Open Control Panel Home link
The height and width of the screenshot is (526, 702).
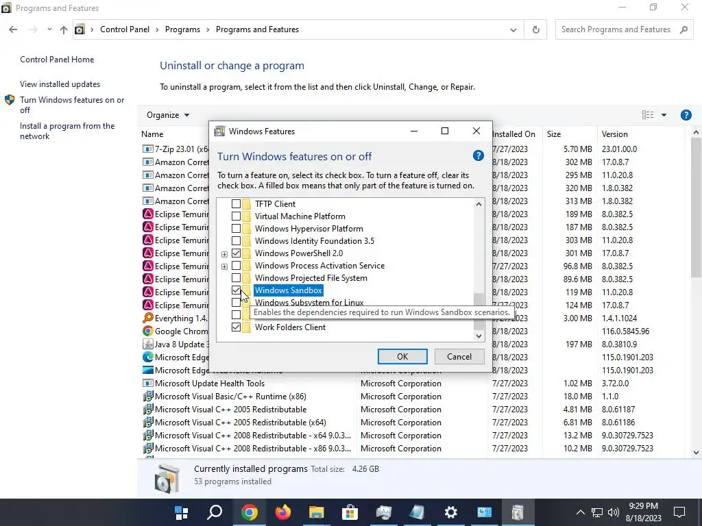coord(57,60)
